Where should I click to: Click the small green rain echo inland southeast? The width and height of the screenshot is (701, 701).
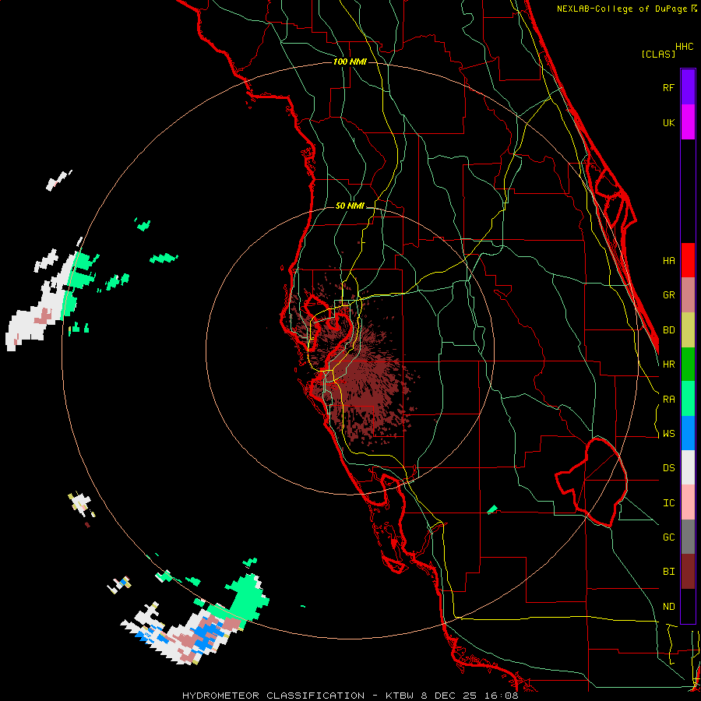[x=492, y=509]
